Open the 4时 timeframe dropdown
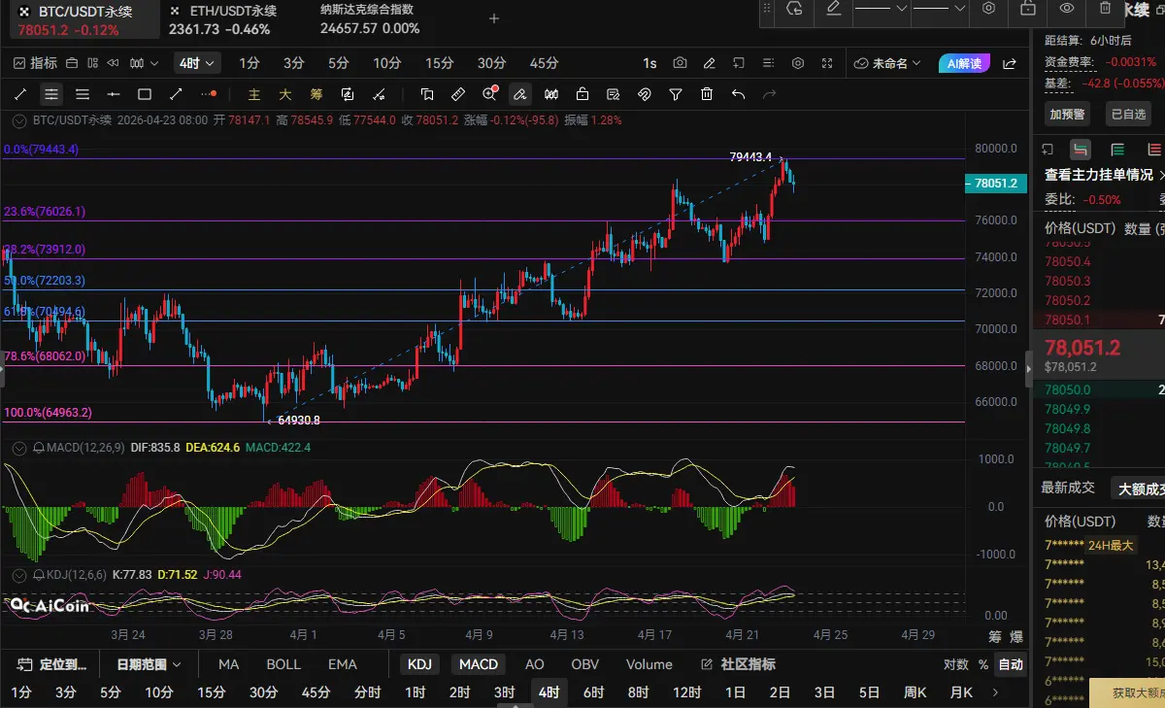 (197, 63)
